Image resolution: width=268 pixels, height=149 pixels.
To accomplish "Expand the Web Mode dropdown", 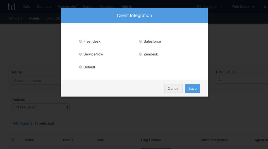I will [x=243, y=6].
